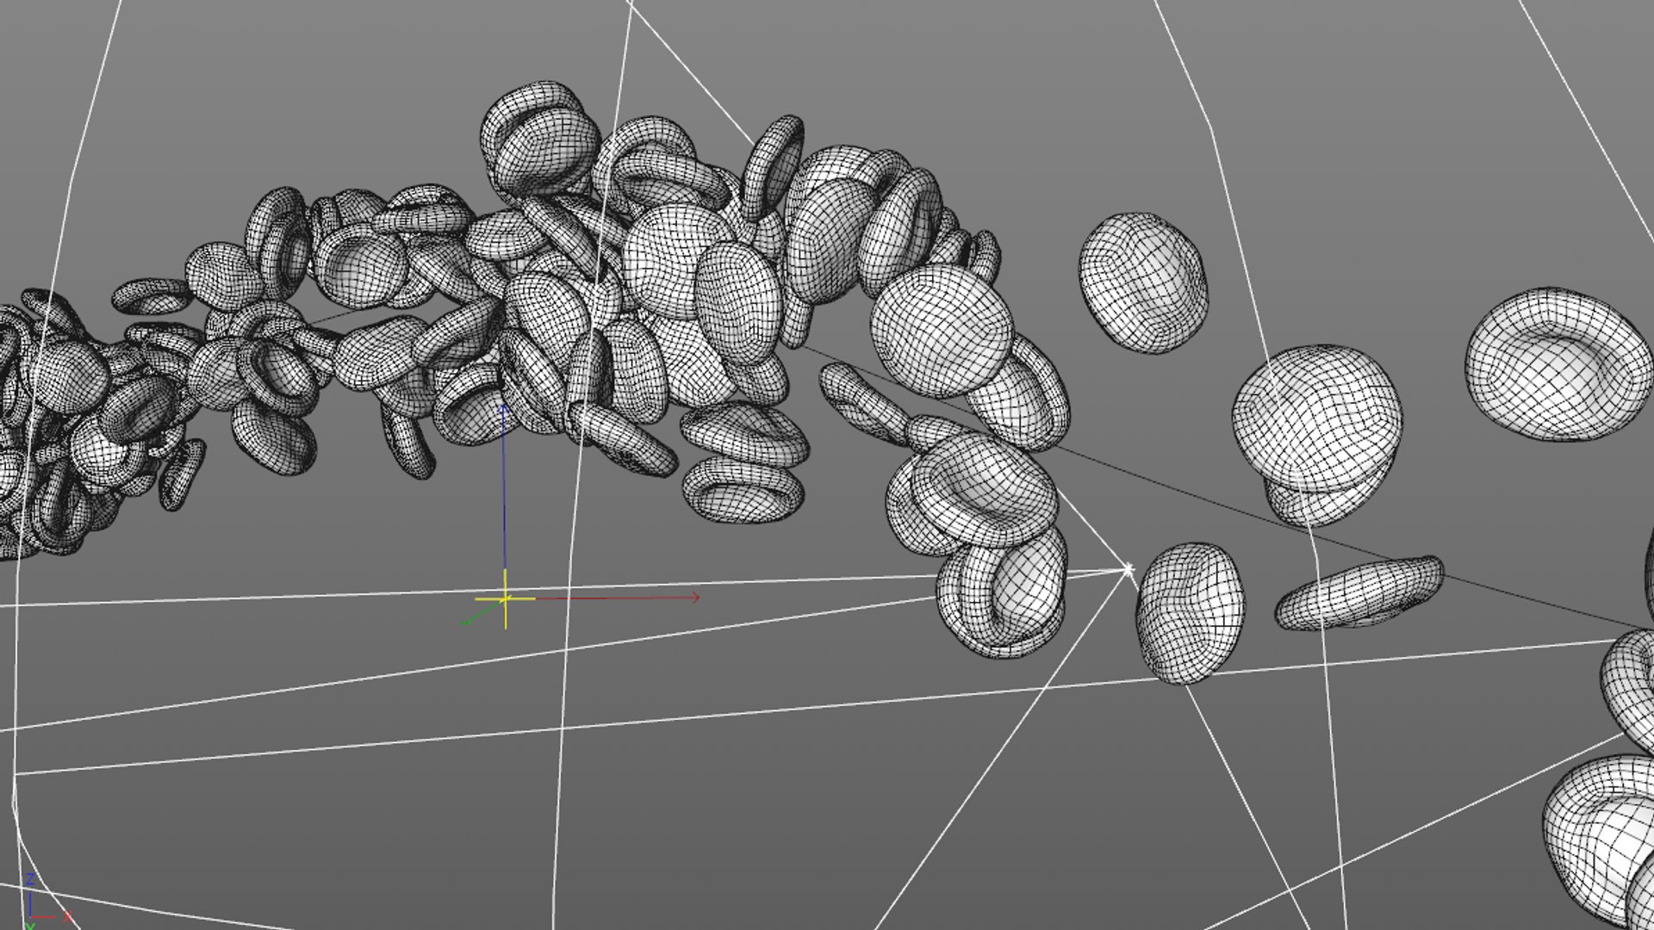Screen dimensions: 1654x930
Task: Click the blue Z label of the corner axis indicator
Action: pyautogui.click(x=30, y=879)
